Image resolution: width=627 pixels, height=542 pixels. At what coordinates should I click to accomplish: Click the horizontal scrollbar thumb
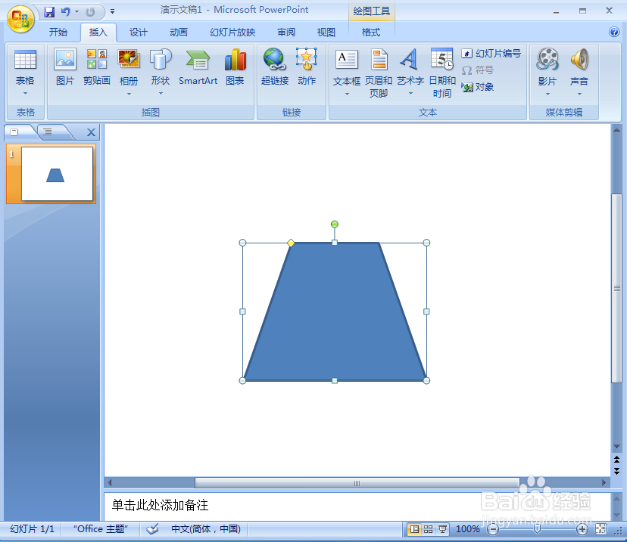pos(357,483)
